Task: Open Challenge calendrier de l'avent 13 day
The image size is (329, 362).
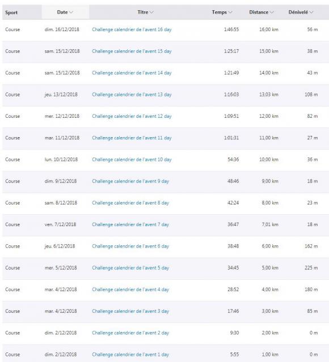Action: click(132, 95)
